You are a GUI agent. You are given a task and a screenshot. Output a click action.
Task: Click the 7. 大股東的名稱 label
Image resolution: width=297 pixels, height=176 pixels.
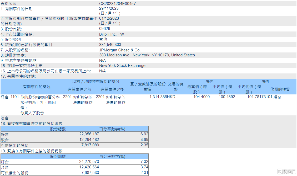click(x=15, y=50)
